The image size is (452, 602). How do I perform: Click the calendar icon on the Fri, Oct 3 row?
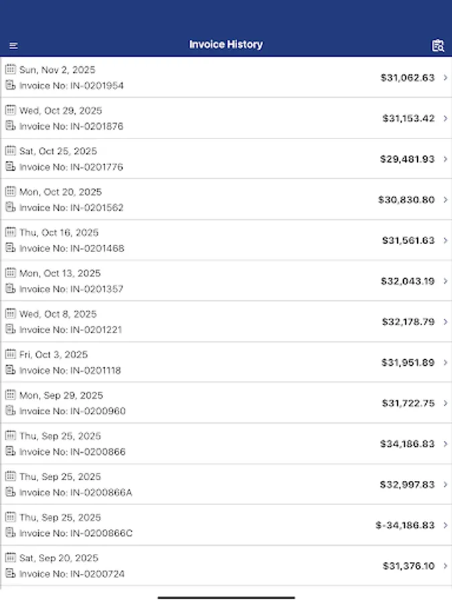pos(9,355)
